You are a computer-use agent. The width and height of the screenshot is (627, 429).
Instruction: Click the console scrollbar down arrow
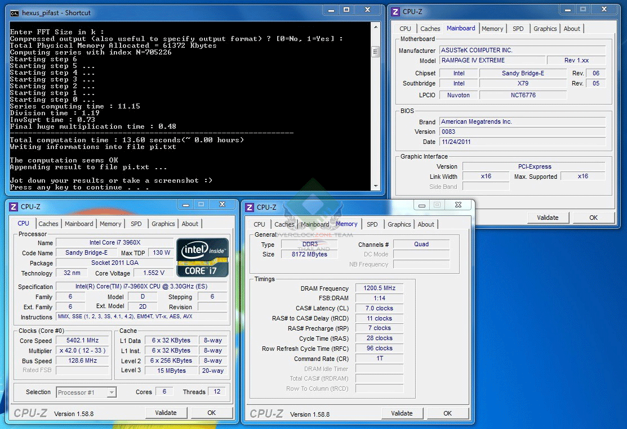click(376, 186)
